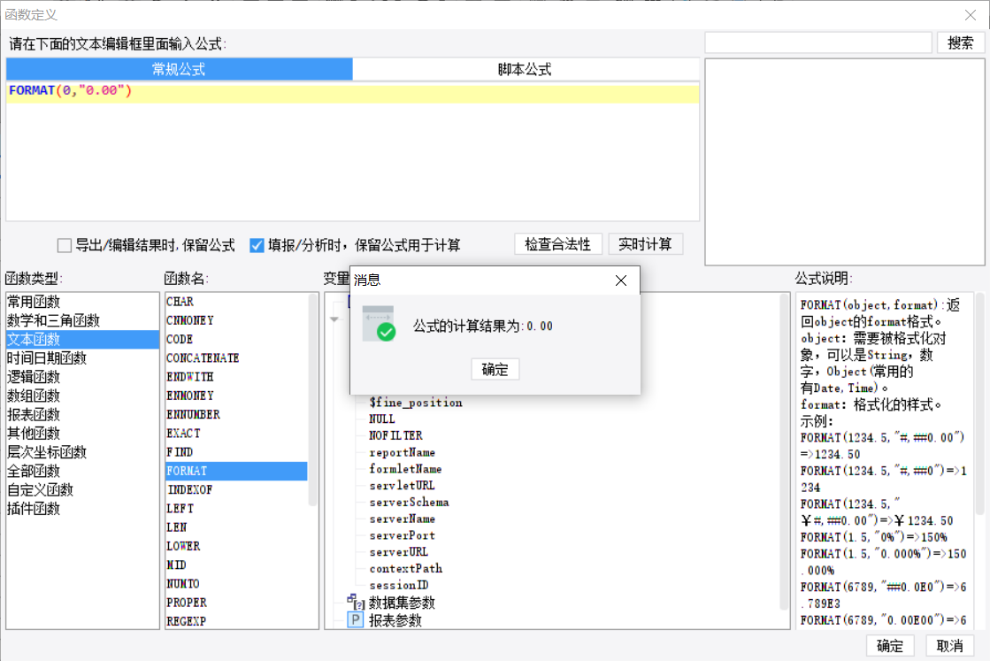The height and width of the screenshot is (661, 990).
Task: Select contextPath variable
Action: click(x=405, y=569)
